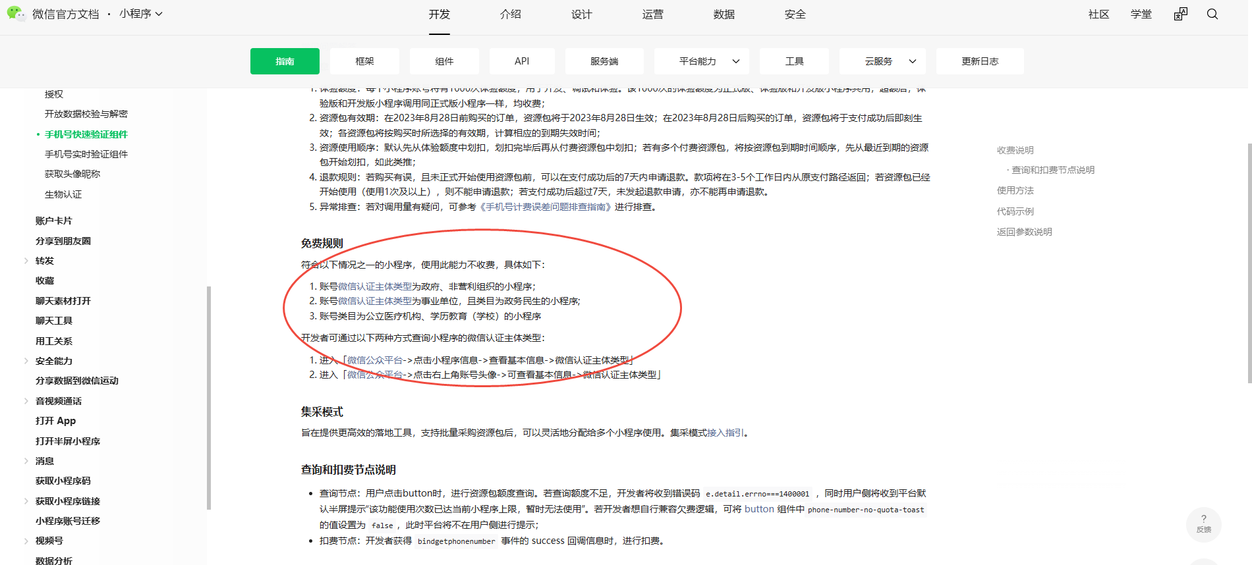Open 生物认证 in the sidebar

pos(63,194)
